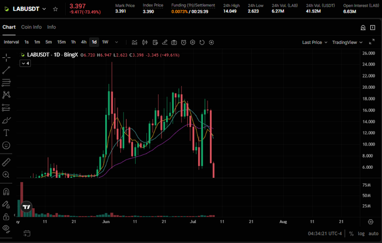382x243 pixels.
Task: Click the refresh chart icon
Action: [x=202, y=42]
